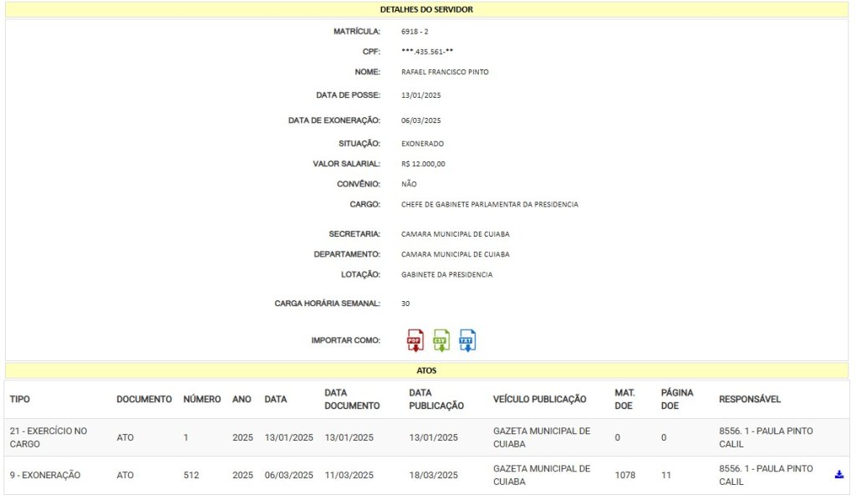Click the cargo CHEFE DE GABINETE PARLAMENTAR
Image resolution: width=856 pixels, height=500 pixels.
[490, 204]
